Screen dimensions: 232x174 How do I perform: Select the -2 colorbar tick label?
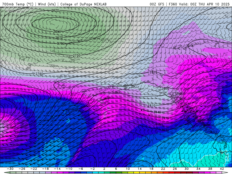93,169
